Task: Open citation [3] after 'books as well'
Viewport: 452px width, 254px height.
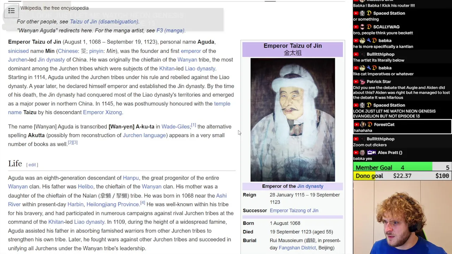Action: tap(75, 143)
